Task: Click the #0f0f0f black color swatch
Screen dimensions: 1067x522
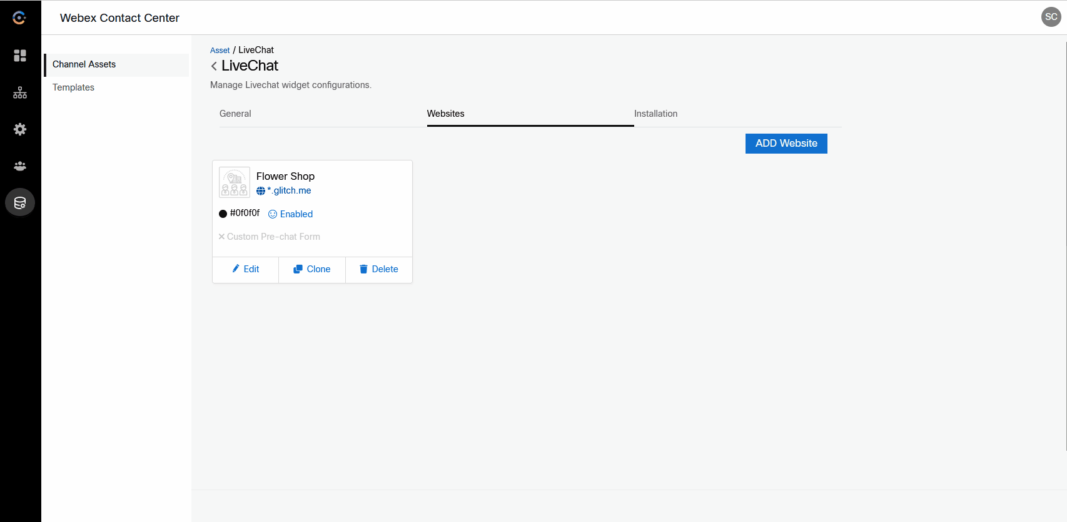Action: coord(223,214)
